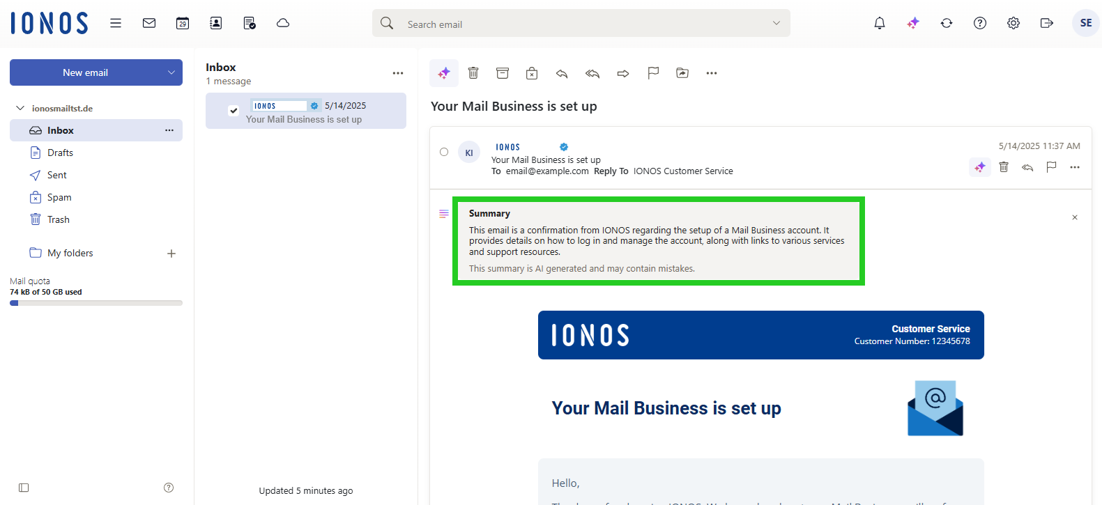This screenshot has height=505, width=1102.
Task: Open 'Your Mail Business is set up' list item
Action: click(306, 111)
